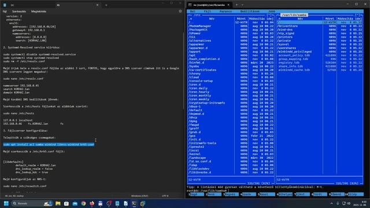Image resolution: width=370 pixels, height=208 pixels.
Task: Open the Windows Start menu
Action: click(6, 203)
